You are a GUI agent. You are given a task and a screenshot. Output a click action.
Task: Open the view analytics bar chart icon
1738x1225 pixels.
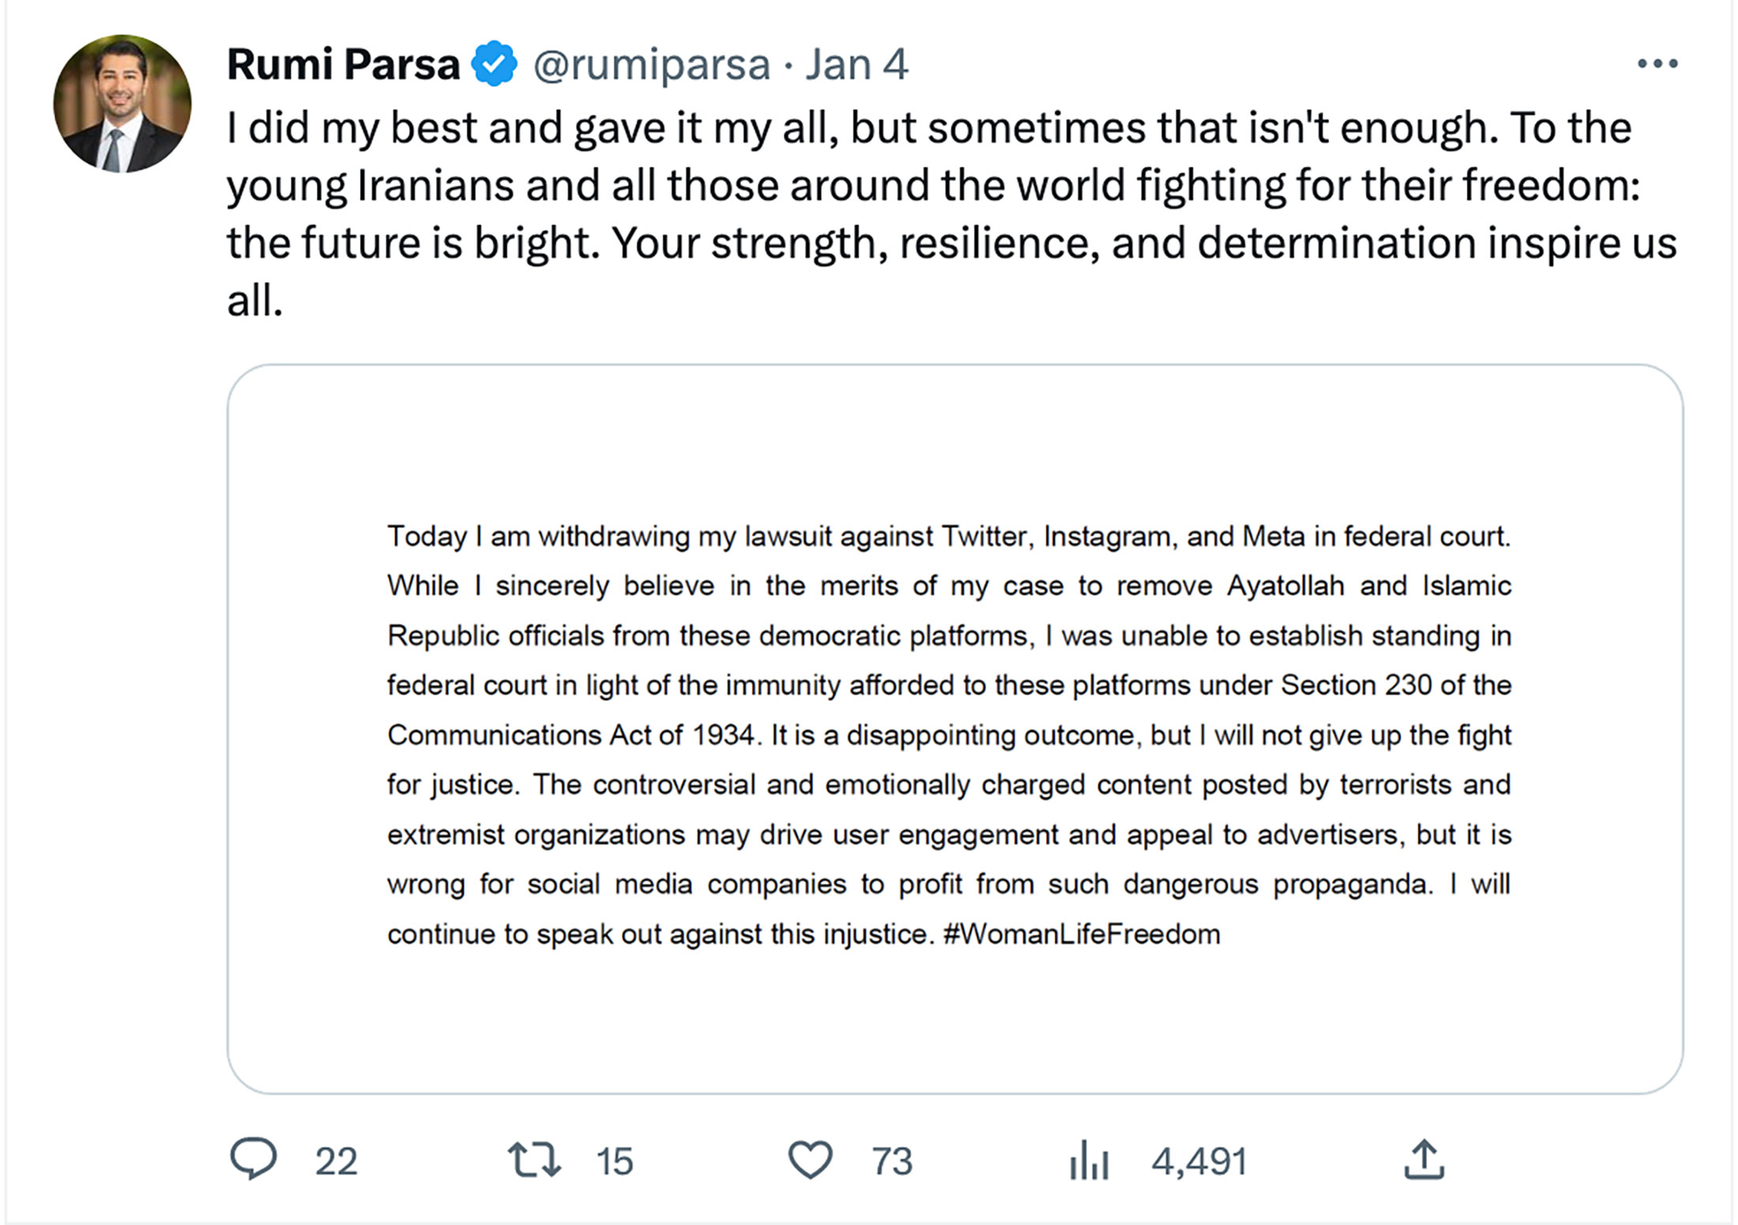coord(1089,1161)
